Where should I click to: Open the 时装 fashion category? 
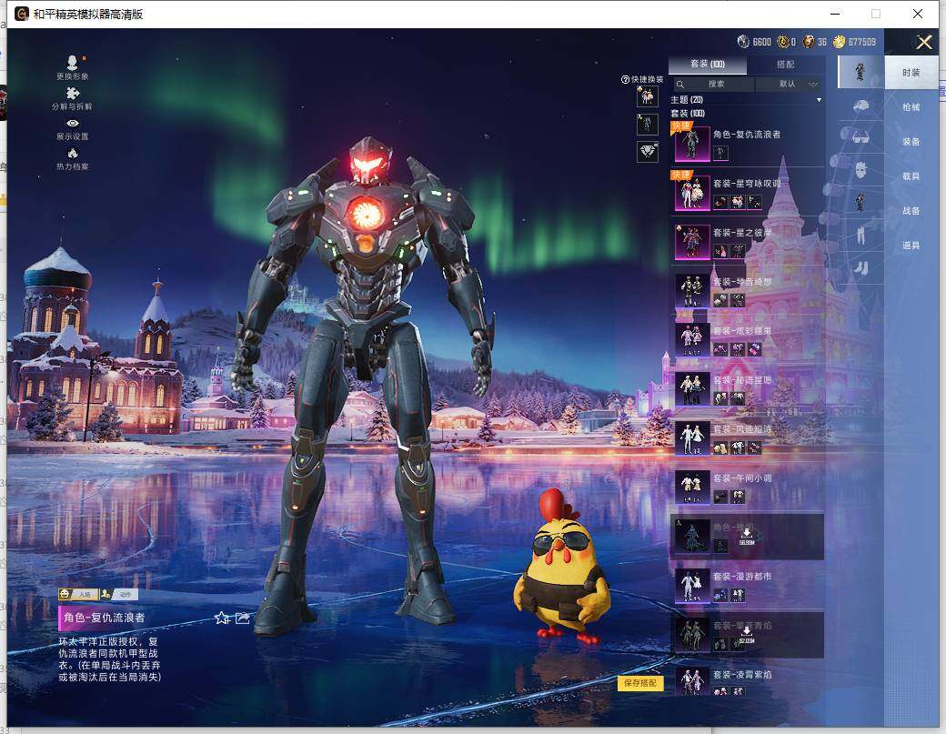pos(911,73)
